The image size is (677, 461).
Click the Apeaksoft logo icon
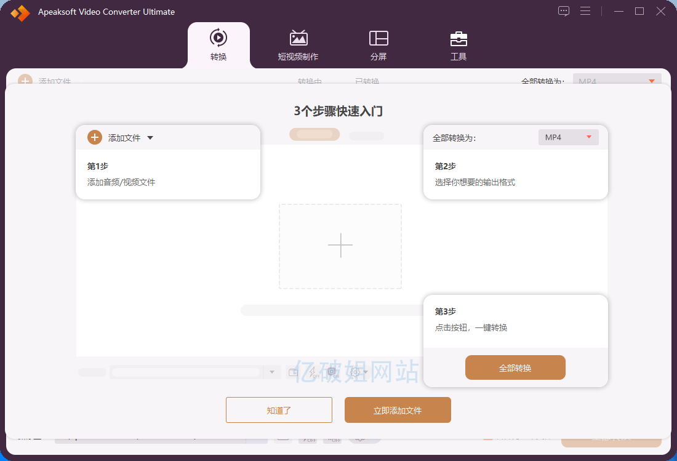click(20, 12)
